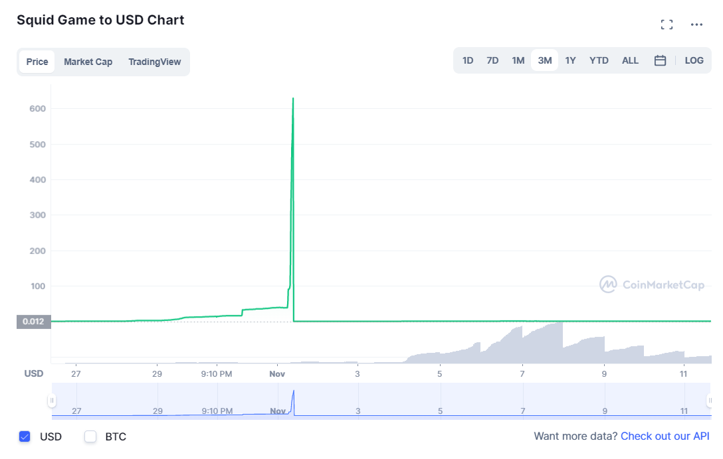Screen dimensions: 723x459
Task: Click the USD axis unit label
Action: point(34,373)
